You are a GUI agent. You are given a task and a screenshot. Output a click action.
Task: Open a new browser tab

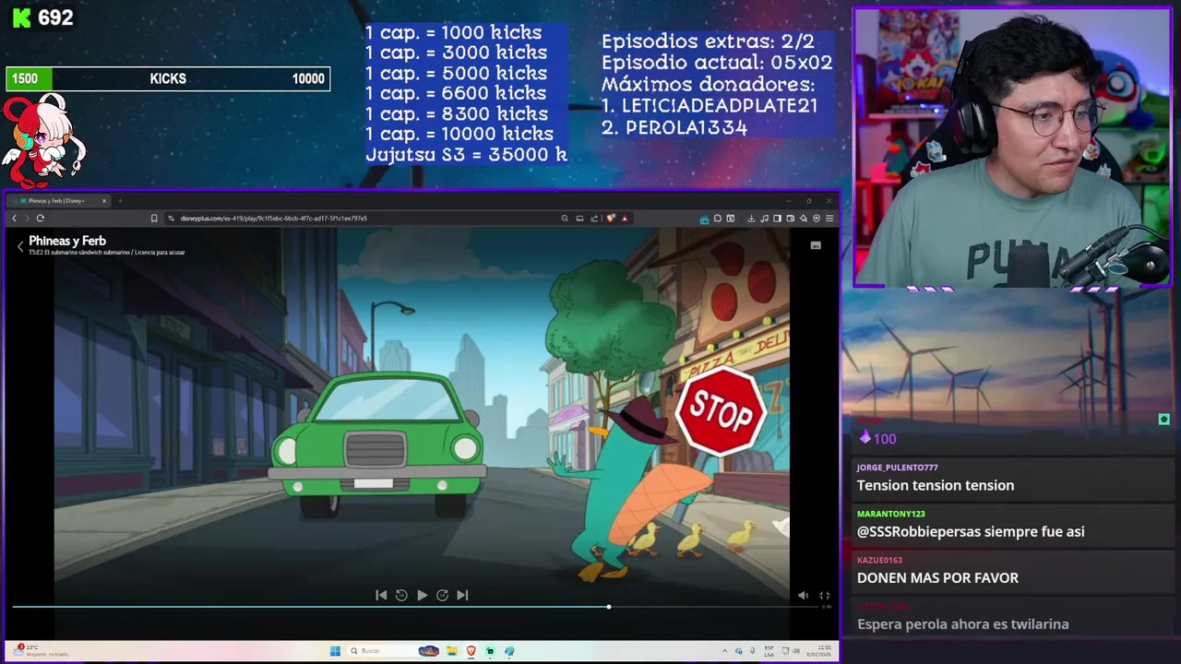(120, 201)
